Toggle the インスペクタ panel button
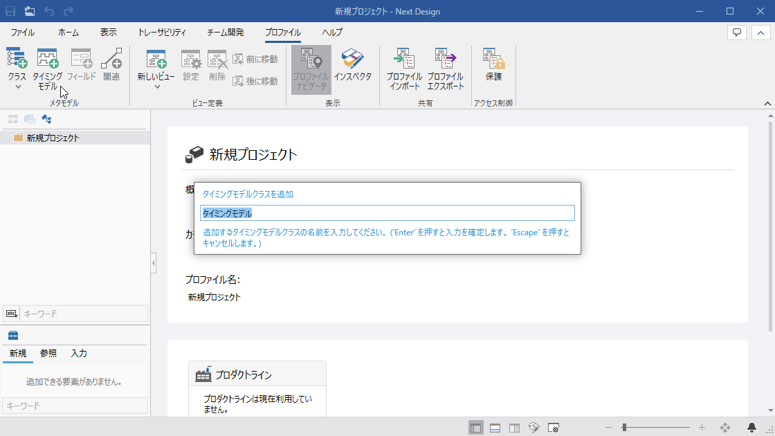 point(352,64)
